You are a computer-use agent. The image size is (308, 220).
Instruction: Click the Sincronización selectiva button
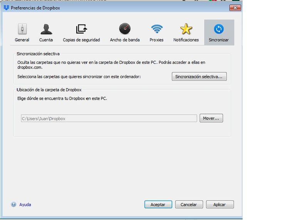[199, 77]
